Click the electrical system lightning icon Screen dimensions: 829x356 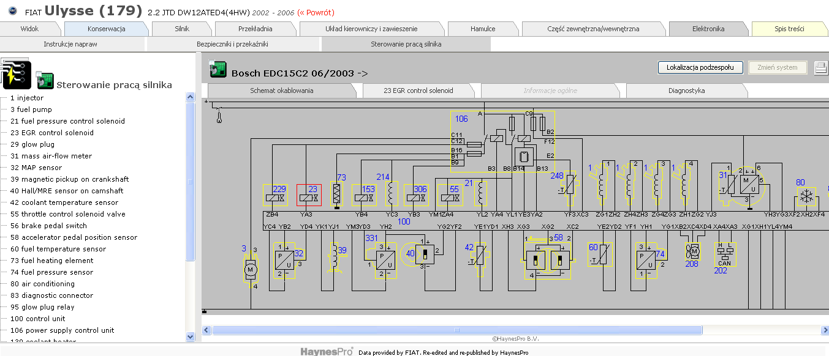coord(15,74)
